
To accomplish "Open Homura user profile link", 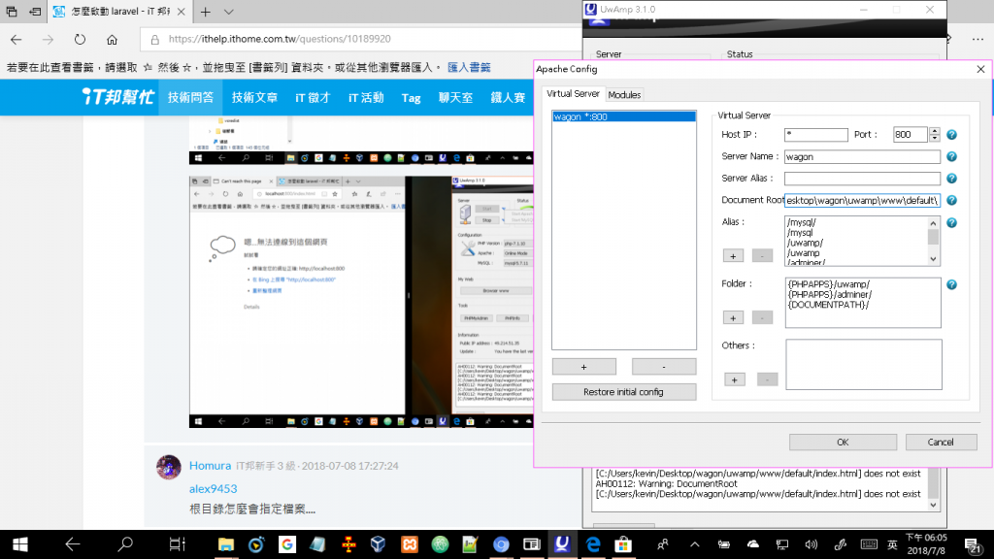I will [210, 465].
